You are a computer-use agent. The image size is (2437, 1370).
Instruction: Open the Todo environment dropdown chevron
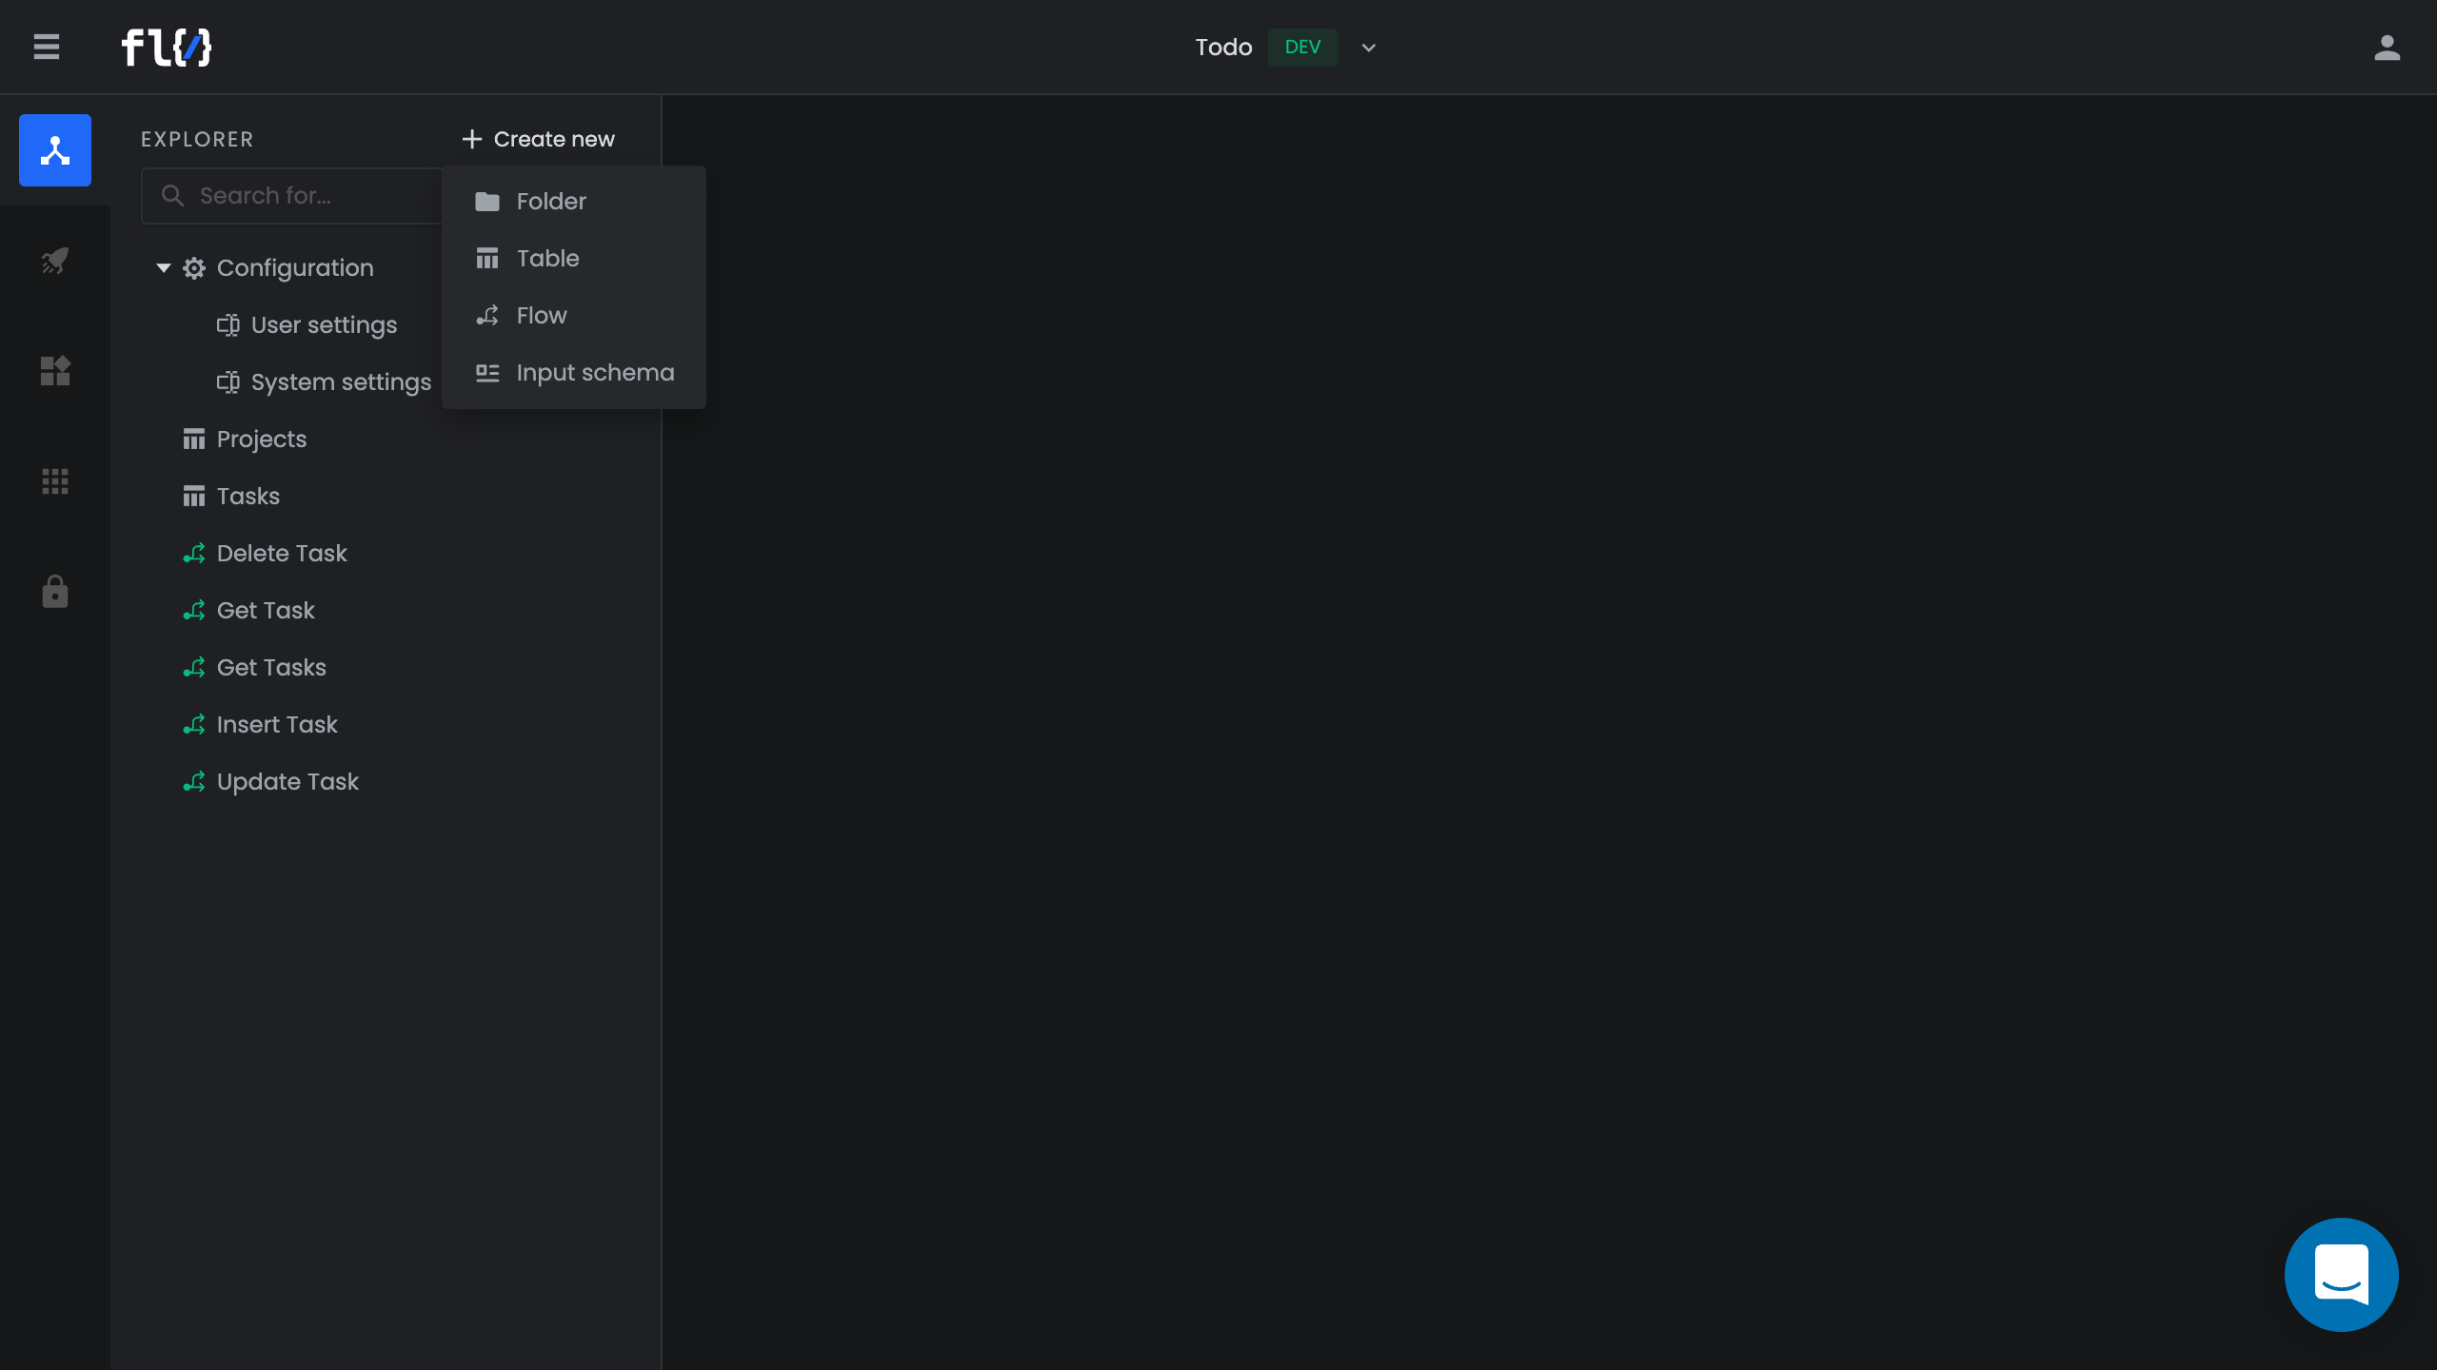pos(1369,48)
